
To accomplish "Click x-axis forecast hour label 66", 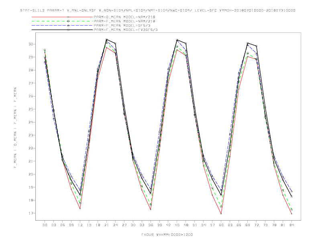I will (x=239, y=225).
